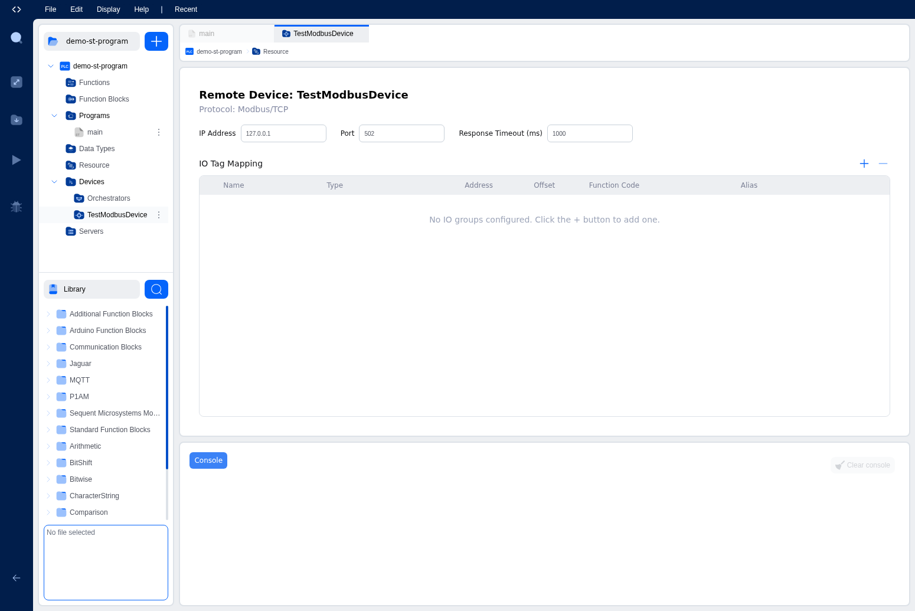Click the download folder sidebar icon
The height and width of the screenshot is (611, 915).
17,120
